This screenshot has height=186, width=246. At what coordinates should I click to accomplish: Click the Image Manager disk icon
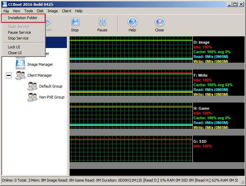[20, 64]
